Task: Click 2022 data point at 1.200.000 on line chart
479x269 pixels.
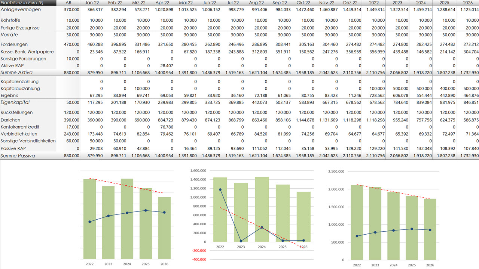Action: [x=220, y=189]
